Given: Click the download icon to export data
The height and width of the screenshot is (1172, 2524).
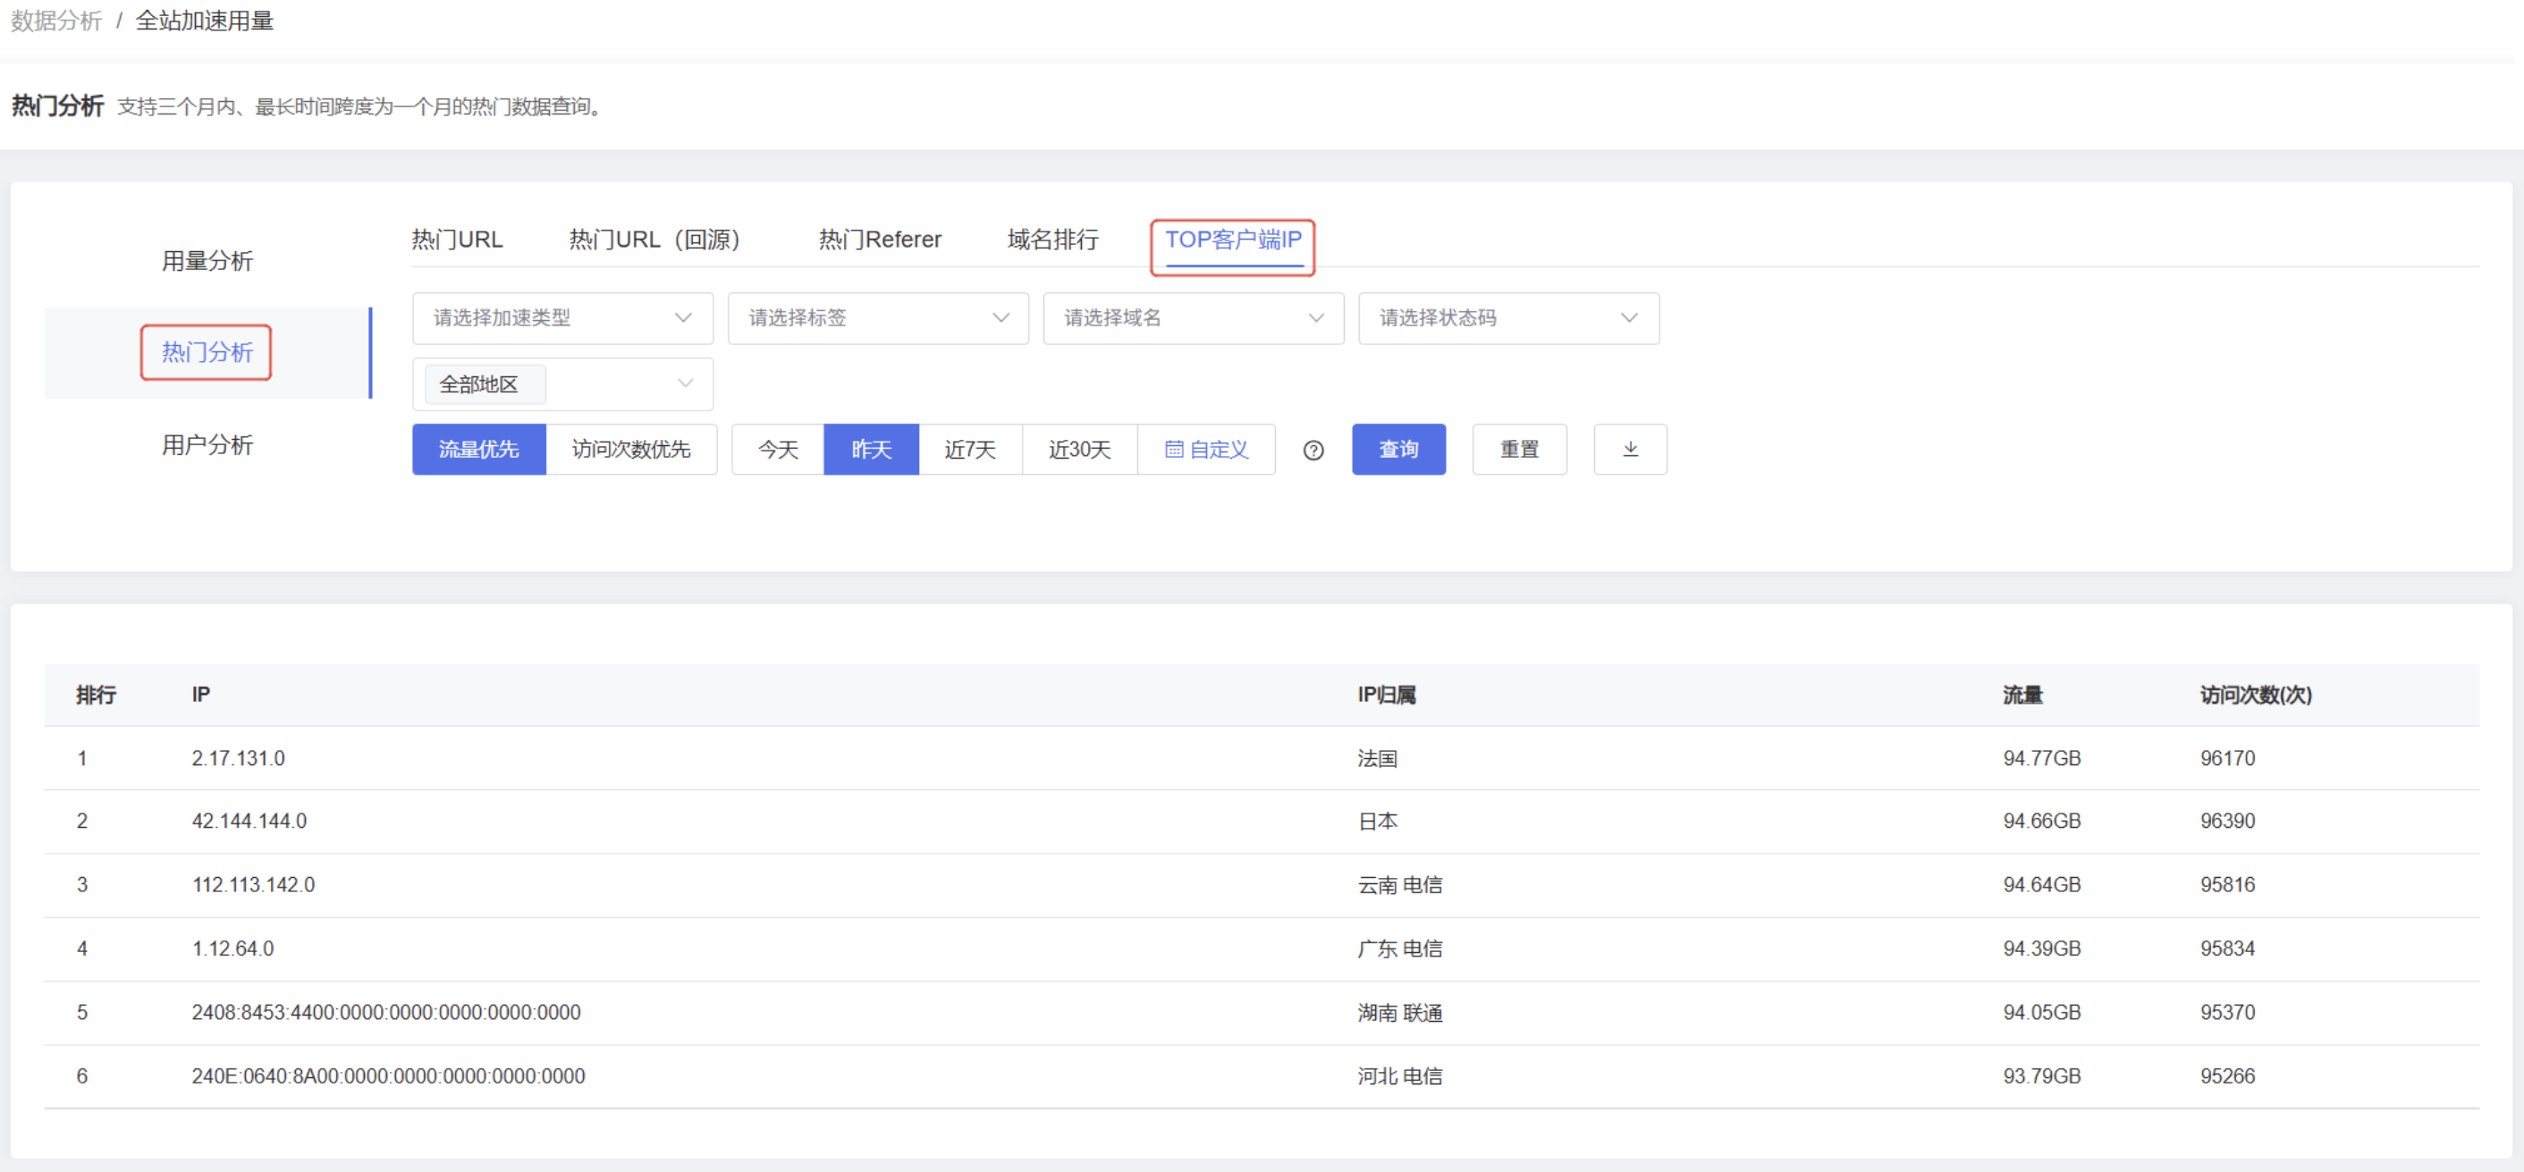Looking at the screenshot, I should click(1629, 449).
